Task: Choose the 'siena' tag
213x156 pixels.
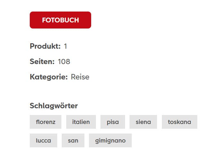Action: pyautogui.click(x=143, y=122)
